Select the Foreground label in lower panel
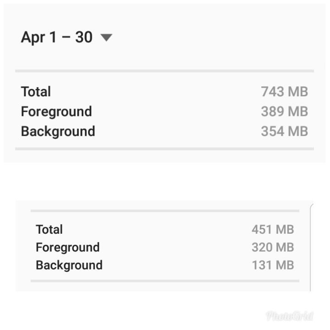Image resolution: width=330 pixels, height=330 pixels. (x=68, y=247)
